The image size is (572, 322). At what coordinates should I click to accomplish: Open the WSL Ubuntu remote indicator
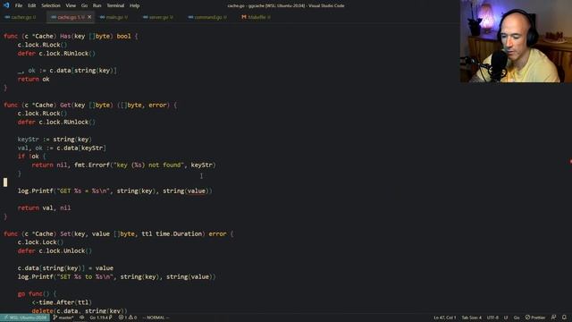(25, 318)
